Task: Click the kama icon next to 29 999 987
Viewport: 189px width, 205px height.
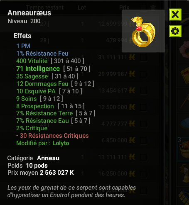Action: coord(132,74)
